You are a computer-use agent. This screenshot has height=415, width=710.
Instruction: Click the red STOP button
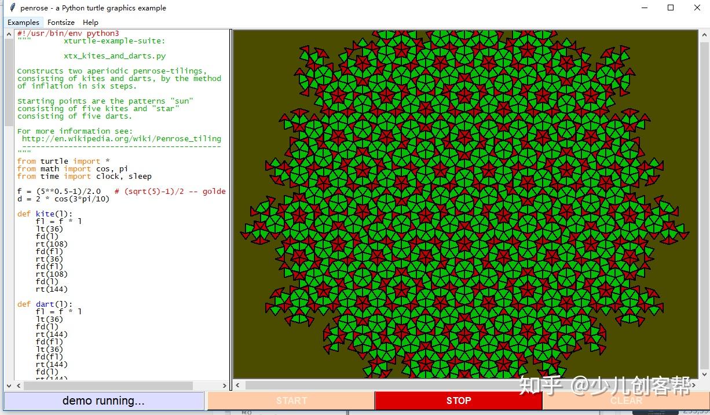click(x=458, y=401)
